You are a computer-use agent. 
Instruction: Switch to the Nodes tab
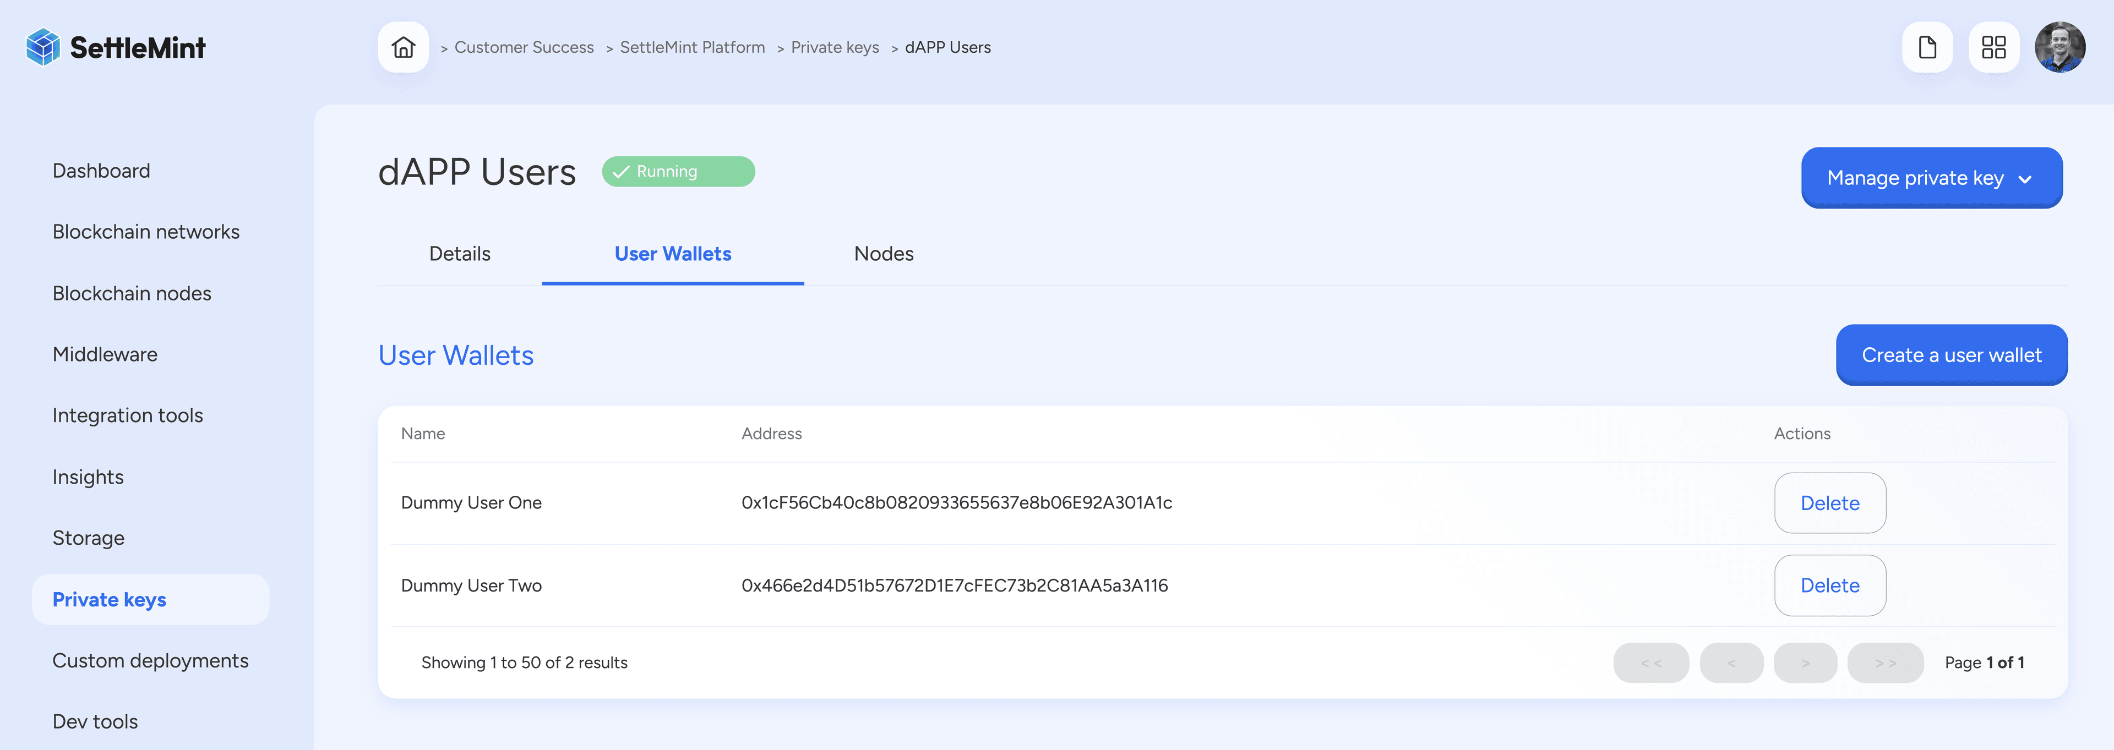click(x=883, y=254)
